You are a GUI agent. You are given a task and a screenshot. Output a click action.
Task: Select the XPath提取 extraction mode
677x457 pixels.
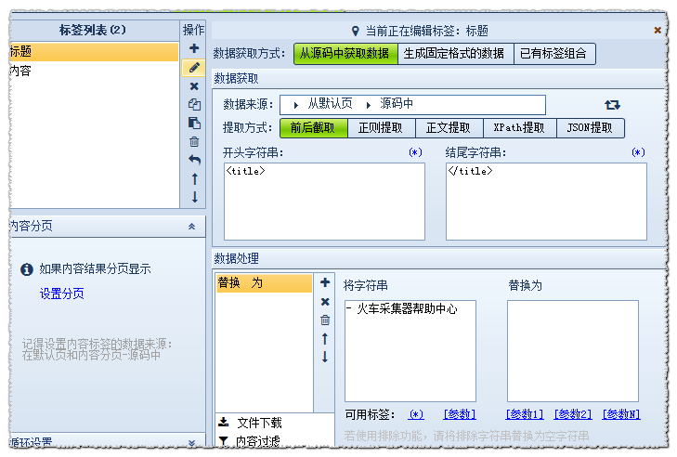coord(520,128)
